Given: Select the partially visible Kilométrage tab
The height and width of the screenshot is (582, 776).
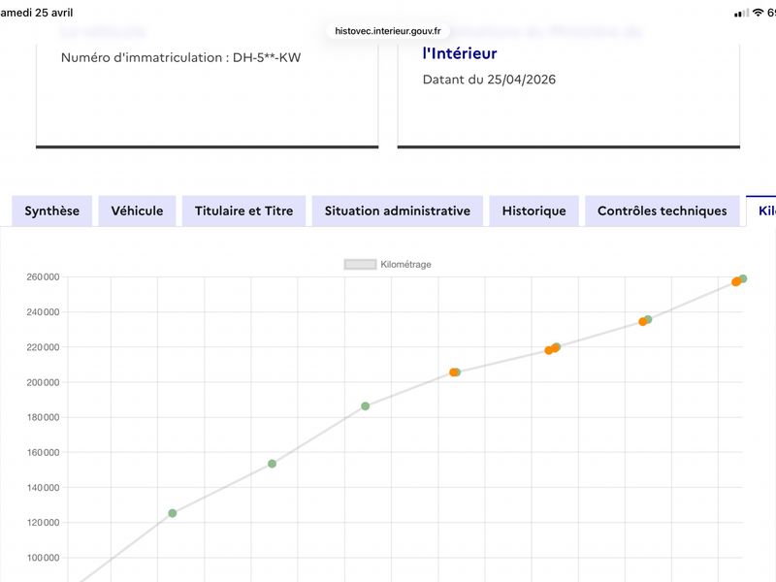Looking at the screenshot, I should coord(761,210).
